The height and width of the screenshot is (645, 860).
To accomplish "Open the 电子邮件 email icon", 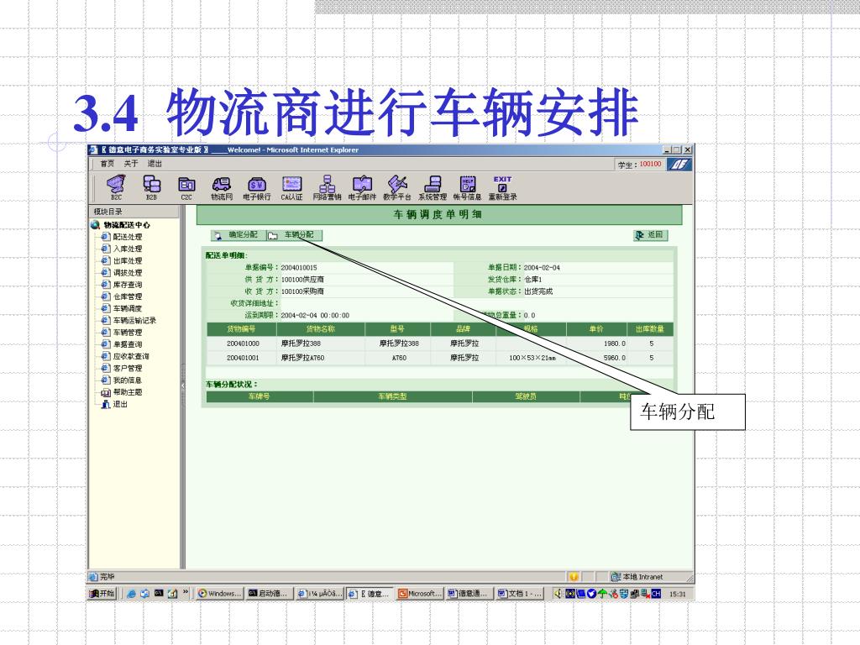I will [x=362, y=187].
